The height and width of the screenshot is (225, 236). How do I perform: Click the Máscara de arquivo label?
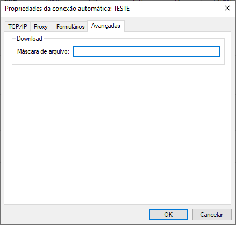coord(43,51)
